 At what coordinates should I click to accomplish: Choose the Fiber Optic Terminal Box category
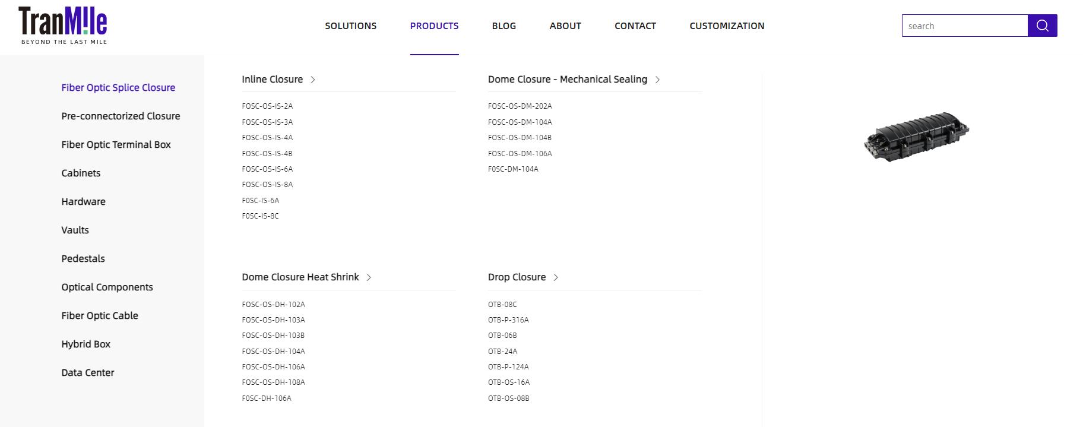click(x=116, y=144)
